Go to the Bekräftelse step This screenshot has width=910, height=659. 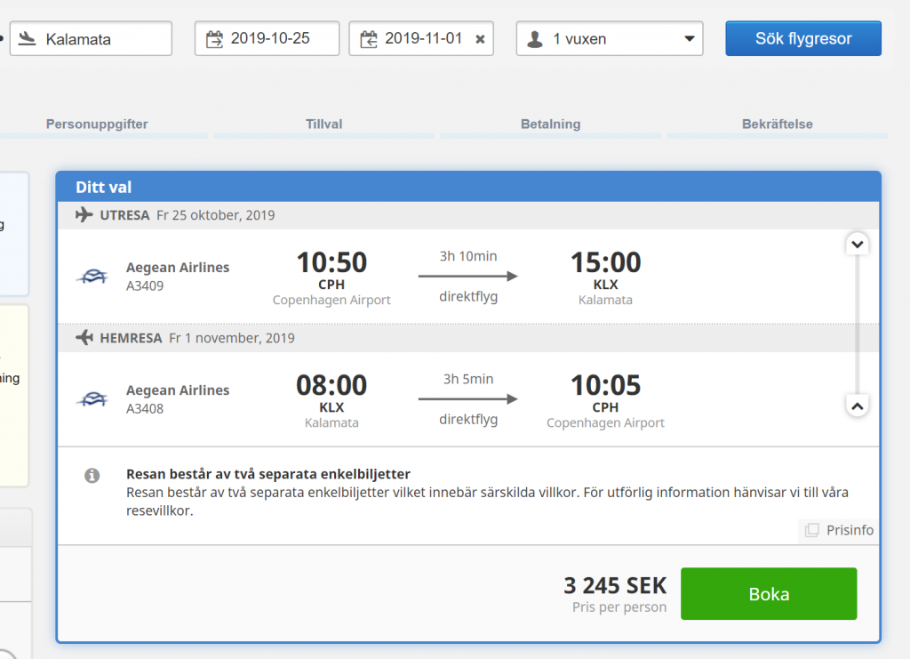tap(777, 124)
